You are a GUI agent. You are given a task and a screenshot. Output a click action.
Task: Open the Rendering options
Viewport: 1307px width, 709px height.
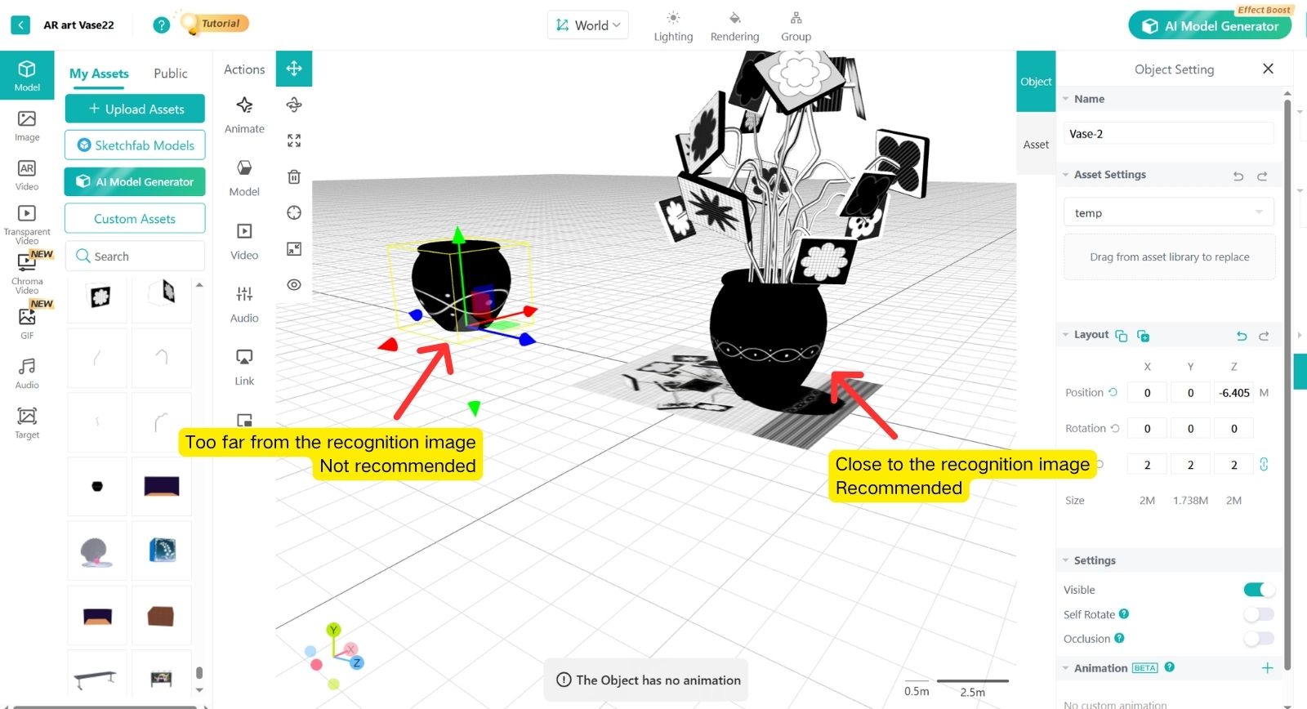734,26
